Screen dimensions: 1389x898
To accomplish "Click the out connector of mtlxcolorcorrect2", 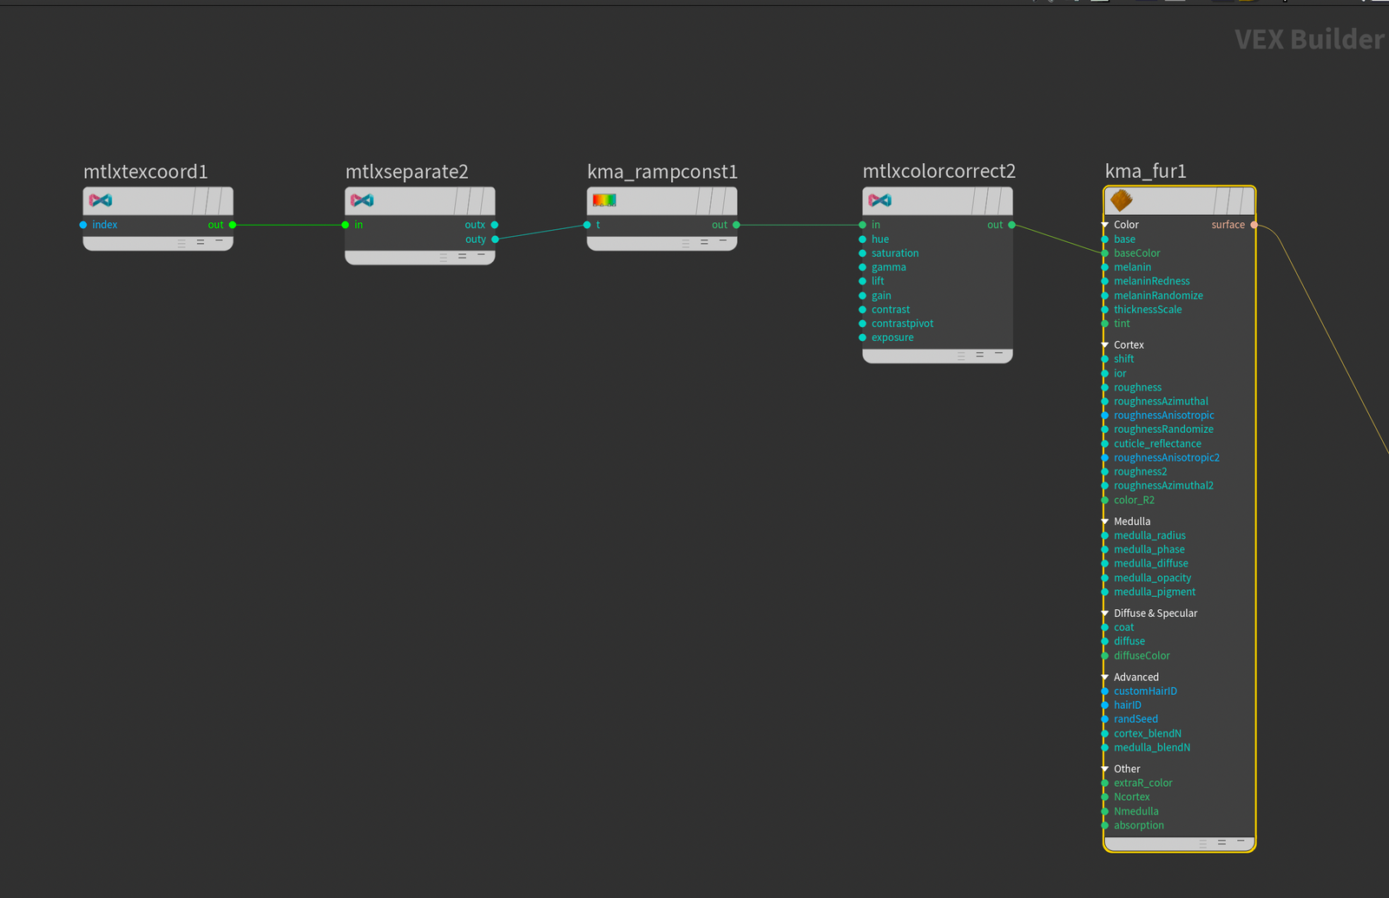I will pos(1011,225).
